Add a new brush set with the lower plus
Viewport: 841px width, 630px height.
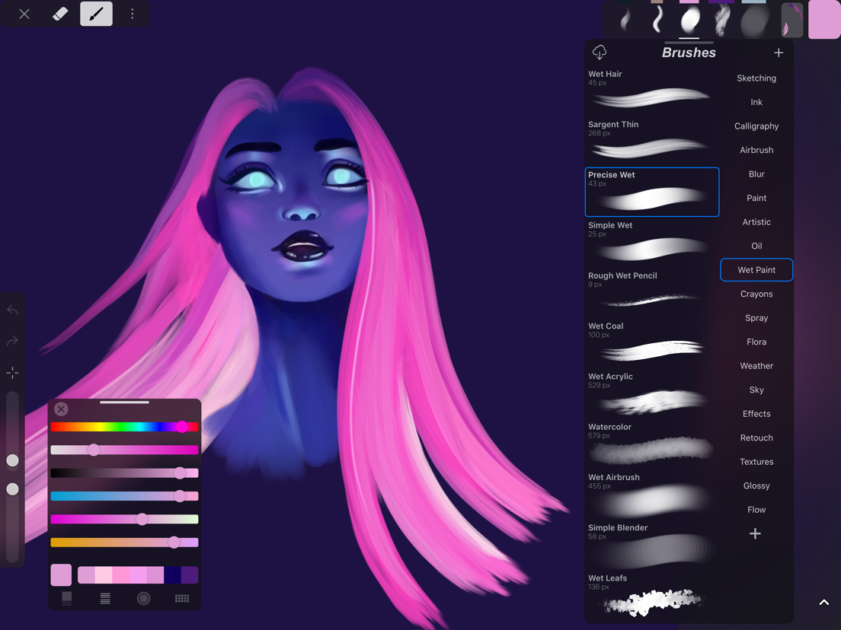(755, 534)
